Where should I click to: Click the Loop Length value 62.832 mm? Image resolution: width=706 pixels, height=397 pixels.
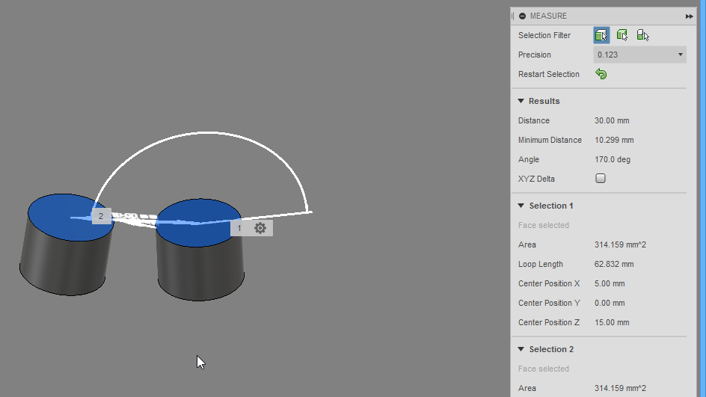point(614,264)
